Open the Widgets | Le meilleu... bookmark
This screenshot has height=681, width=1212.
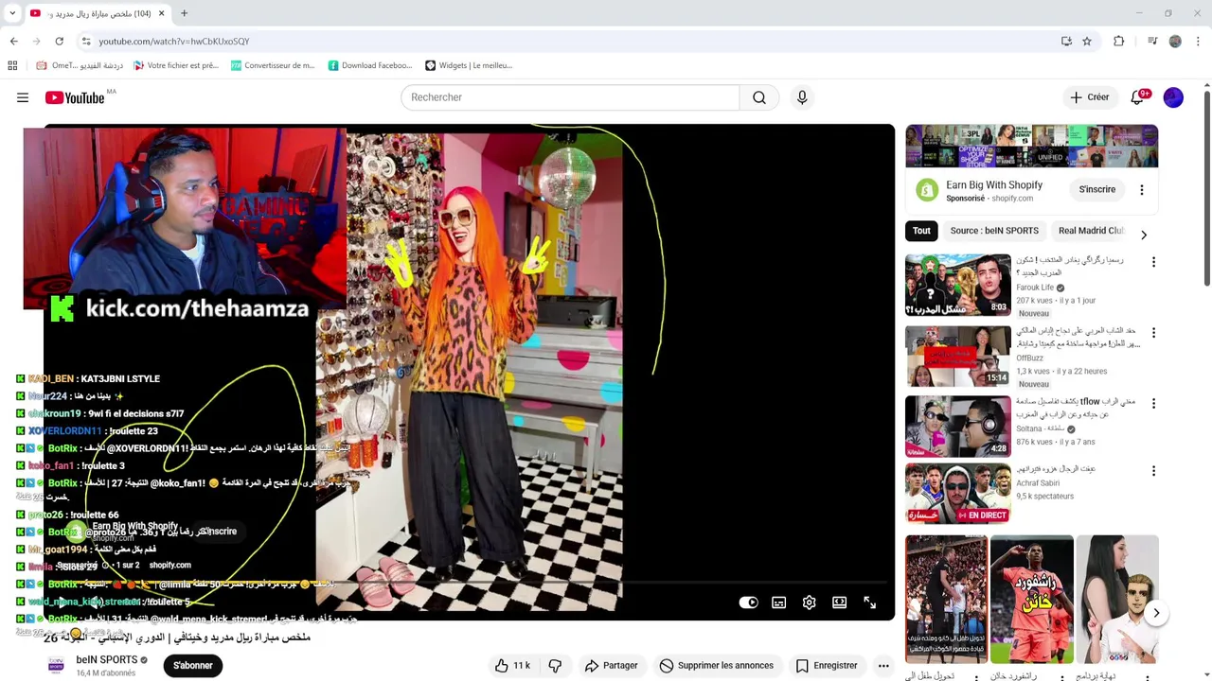point(469,65)
